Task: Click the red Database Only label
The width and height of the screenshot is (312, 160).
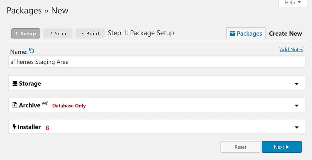Action: [69, 106]
